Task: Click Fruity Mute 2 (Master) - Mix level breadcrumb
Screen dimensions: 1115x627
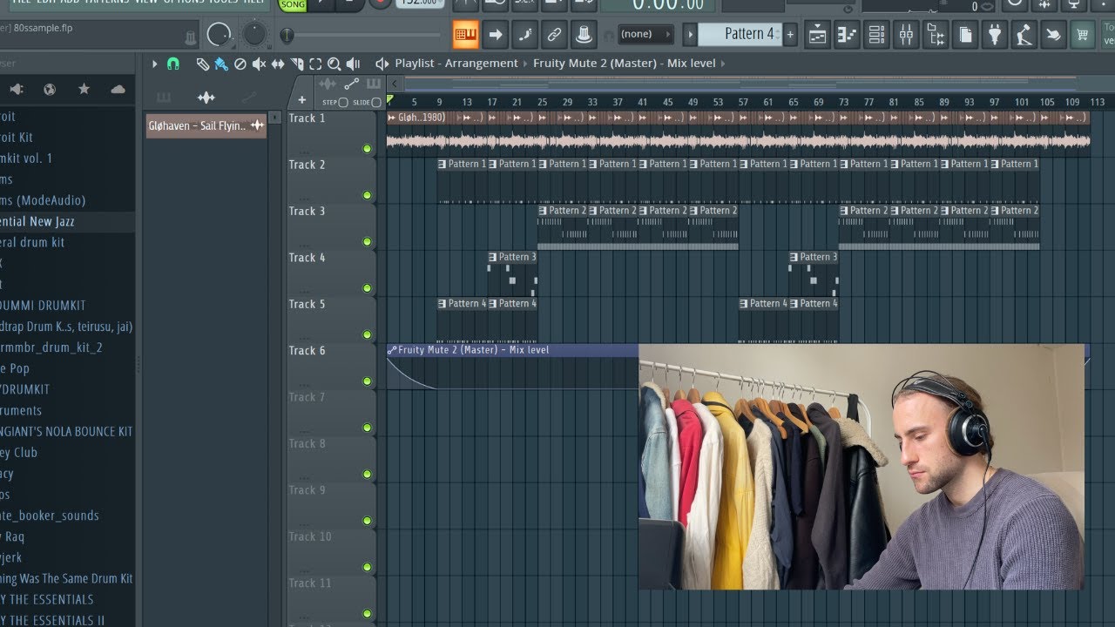Action: pos(625,64)
